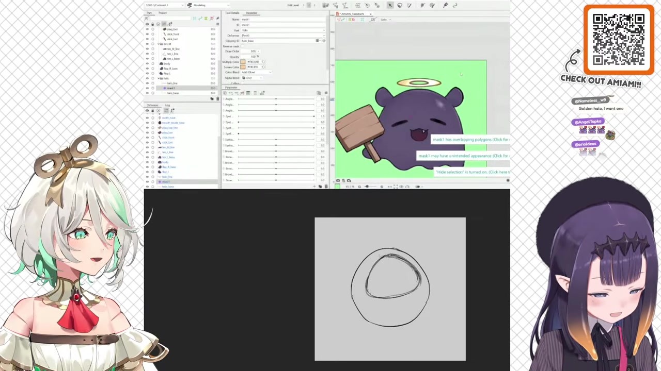Click the Name field in Inspector

[283, 20]
